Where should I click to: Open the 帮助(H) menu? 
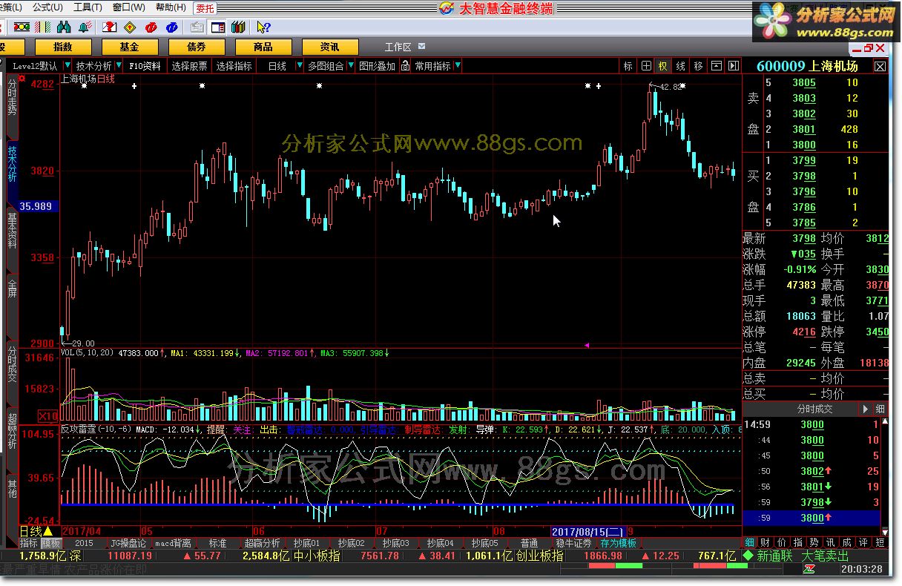171,7
